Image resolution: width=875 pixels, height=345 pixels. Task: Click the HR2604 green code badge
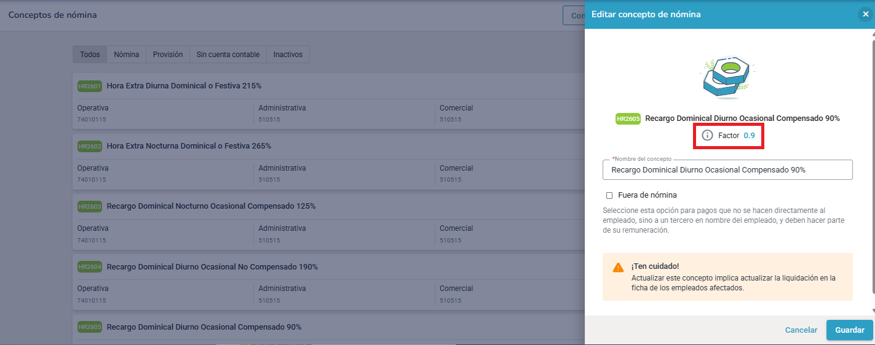pyautogui.click(x=90, y=267)
